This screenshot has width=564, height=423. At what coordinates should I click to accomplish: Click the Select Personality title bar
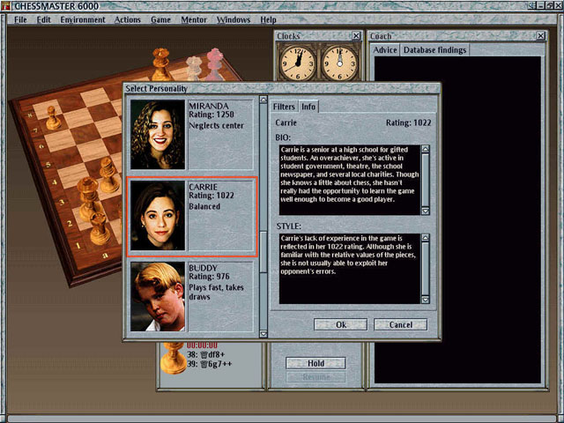(x=282, y=88)
